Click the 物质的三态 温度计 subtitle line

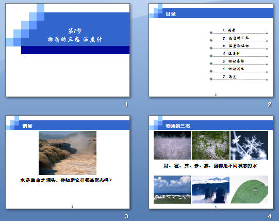[75, 39]
